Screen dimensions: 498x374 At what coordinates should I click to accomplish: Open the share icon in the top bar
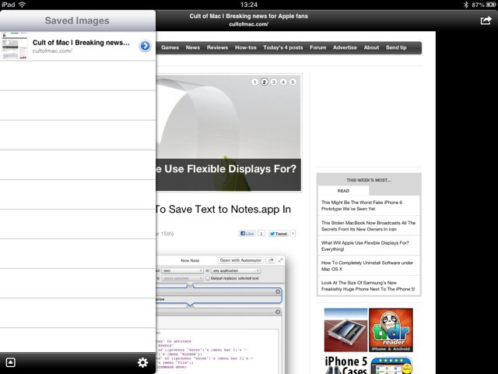[x=486, y=20]
